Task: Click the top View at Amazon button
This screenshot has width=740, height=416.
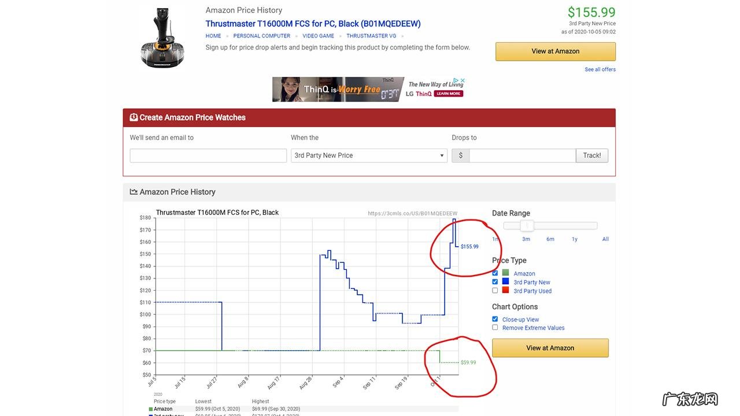Action: pos(556,51)
